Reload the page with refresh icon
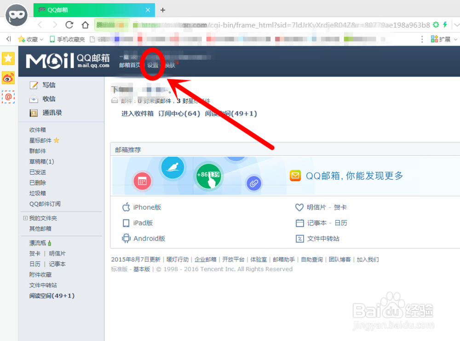460x341 pixels. tap(69, 25)
